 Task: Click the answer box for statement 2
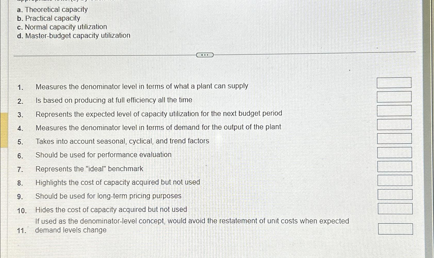coord(394,97)
